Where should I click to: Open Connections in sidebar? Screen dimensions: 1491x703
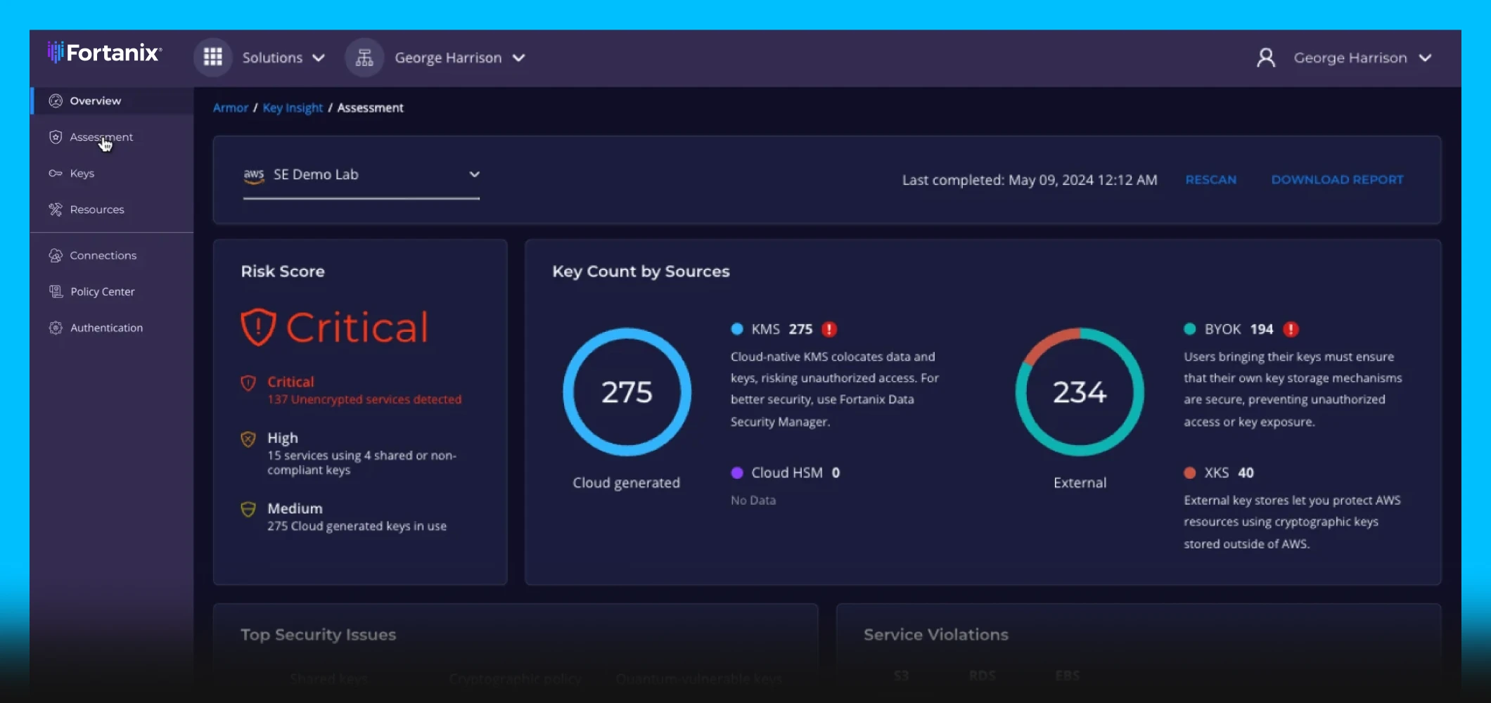coord(112,255)
